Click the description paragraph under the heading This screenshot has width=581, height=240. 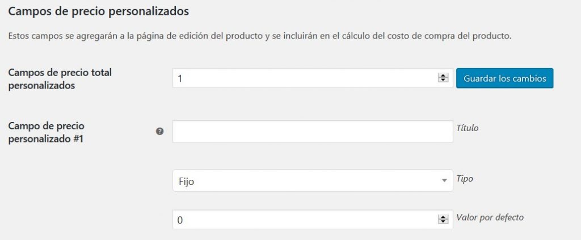pyautogui.click(x=260, y=37)
